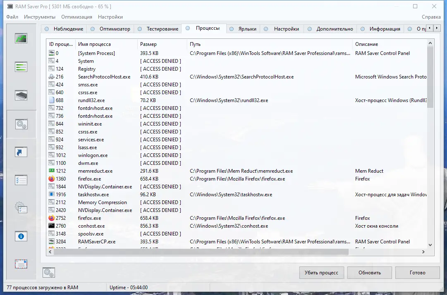Open the Инструменты menu
Viewport: 447px width, 295px height.
pos(39,17)
